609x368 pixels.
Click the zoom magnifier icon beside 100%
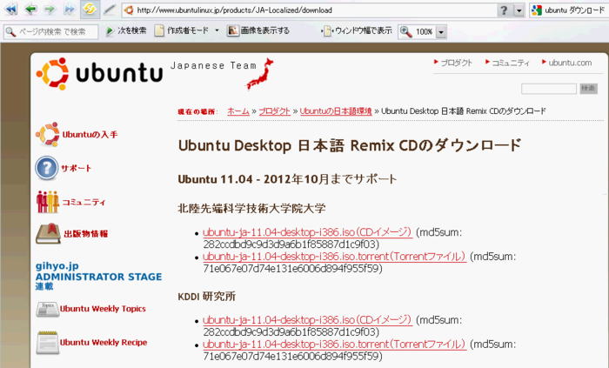(406, 31)
